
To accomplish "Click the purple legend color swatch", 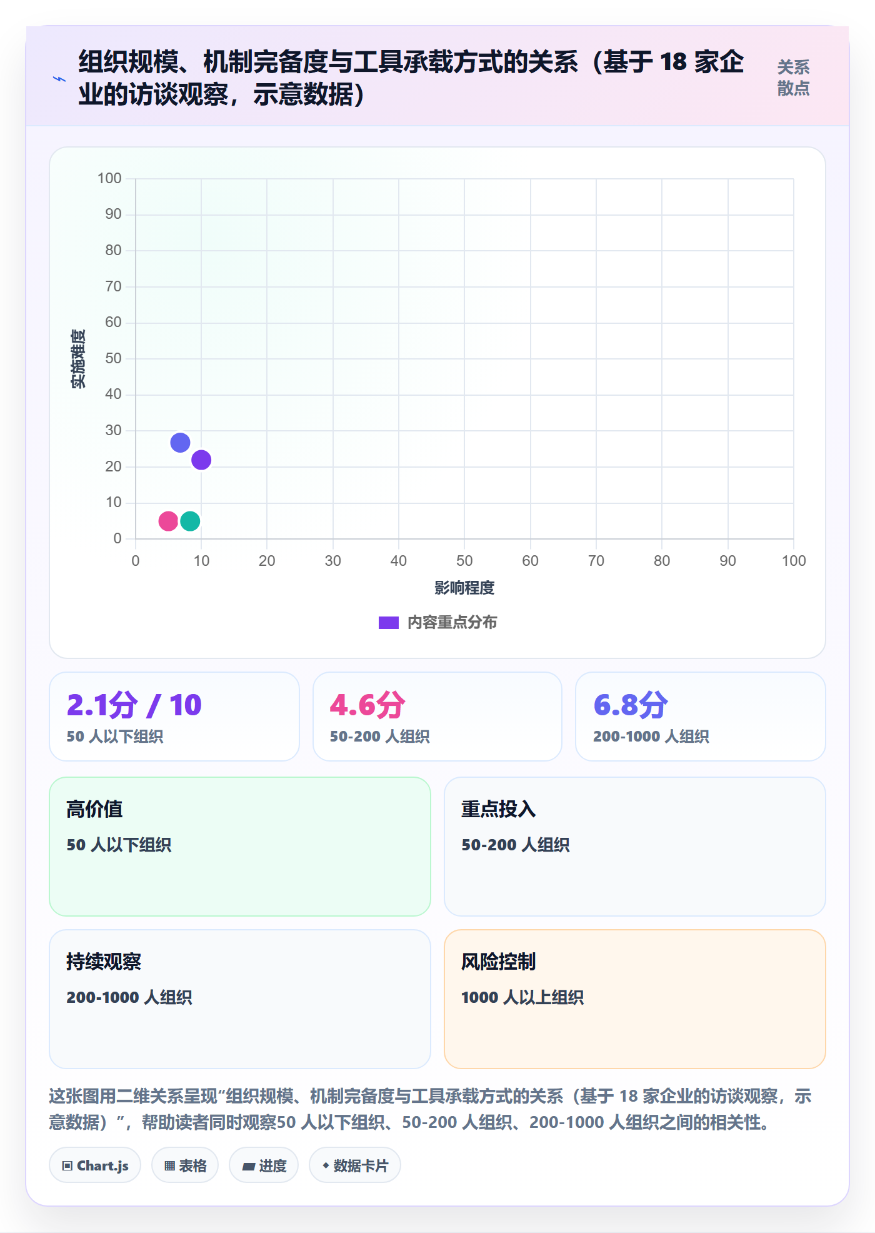I will 389,623.
